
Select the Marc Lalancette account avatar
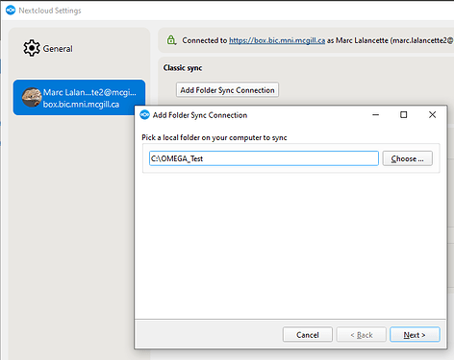[32, 97]
